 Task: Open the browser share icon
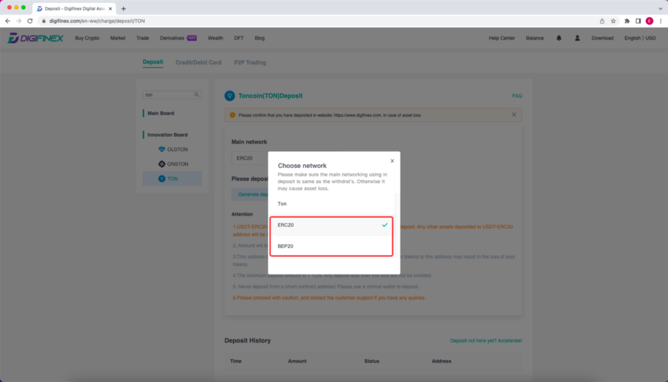602,21
